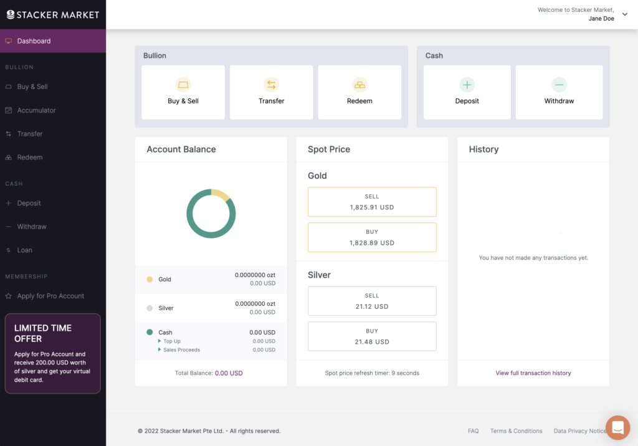Viewport: 638px width, 446px height.
Task: Click the Redeem bars icon in sidebar
Action: point(8,158)
